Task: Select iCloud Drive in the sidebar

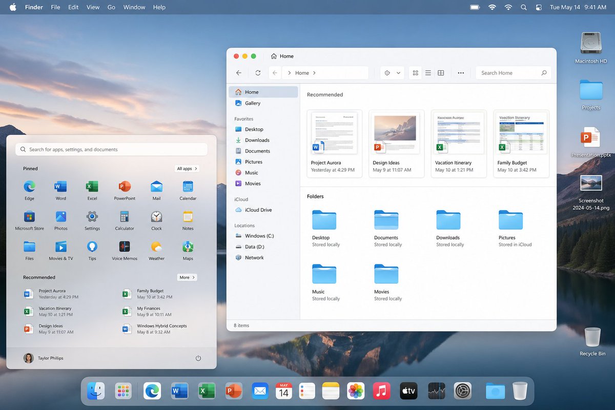Action: point(263,210)
